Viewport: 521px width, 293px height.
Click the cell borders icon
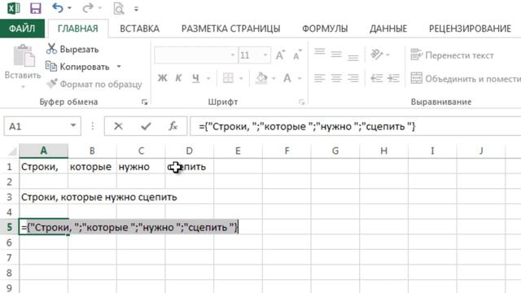click(228, 78)
